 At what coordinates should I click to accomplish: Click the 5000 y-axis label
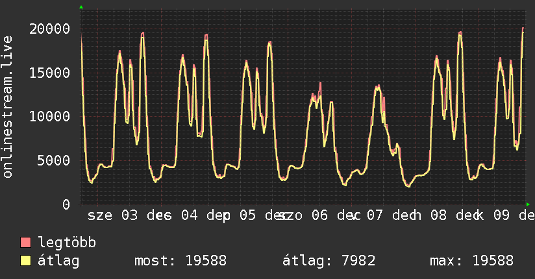(x=54, y=161)
